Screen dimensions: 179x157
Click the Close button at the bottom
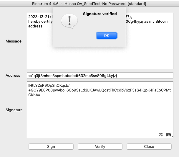(149, 146)
